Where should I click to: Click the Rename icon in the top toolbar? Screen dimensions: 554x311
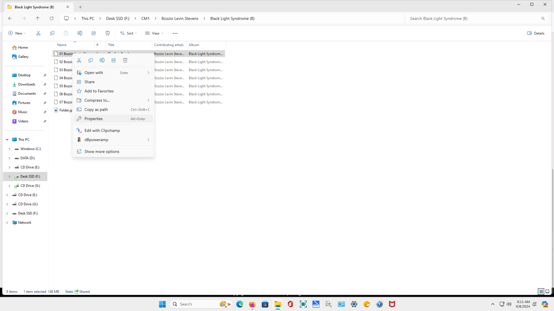click(x=80, y=33)
